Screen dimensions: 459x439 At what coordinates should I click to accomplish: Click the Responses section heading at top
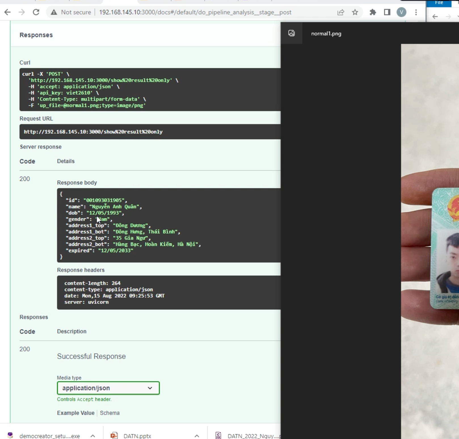click(36, 35)
